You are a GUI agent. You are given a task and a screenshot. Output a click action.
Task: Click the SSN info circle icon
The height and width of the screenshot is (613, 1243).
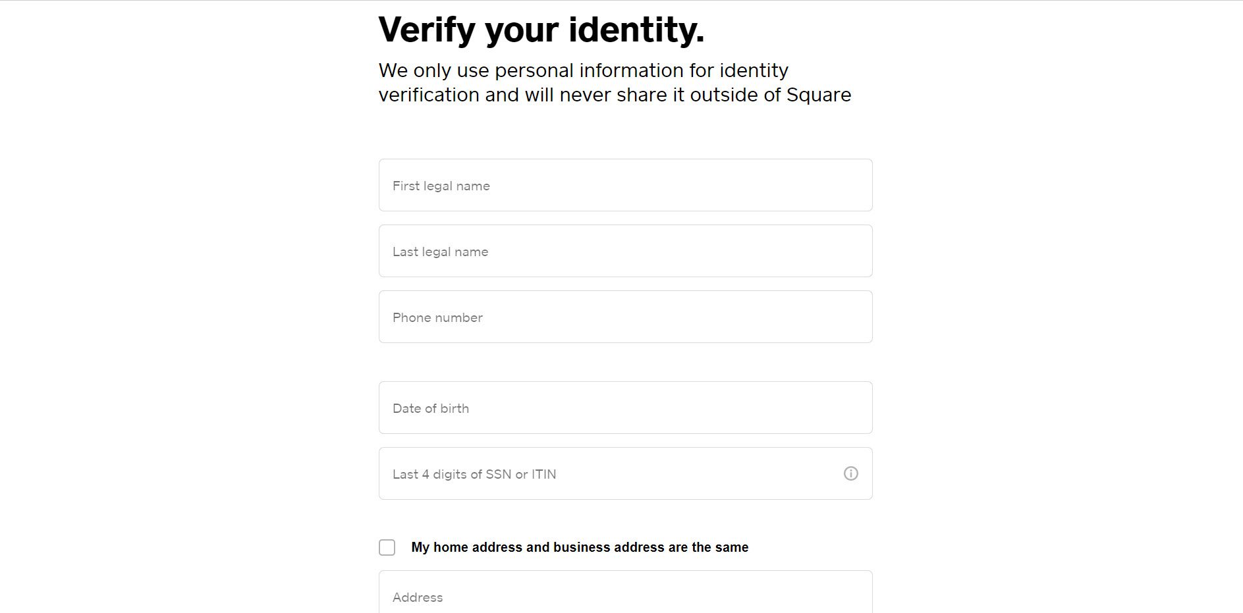pos(850,473)
